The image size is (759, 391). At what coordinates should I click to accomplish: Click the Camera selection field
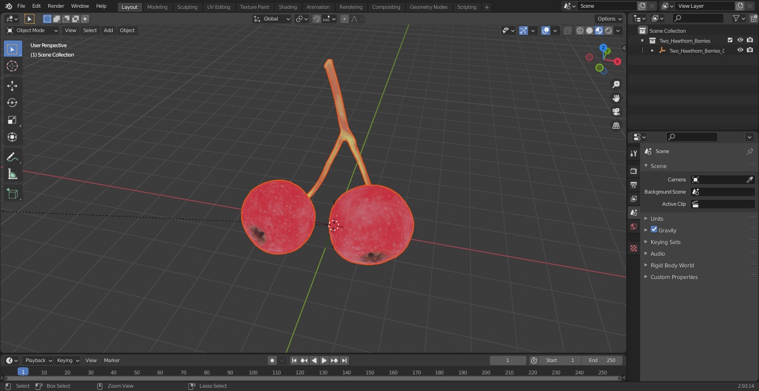point(722,180)
